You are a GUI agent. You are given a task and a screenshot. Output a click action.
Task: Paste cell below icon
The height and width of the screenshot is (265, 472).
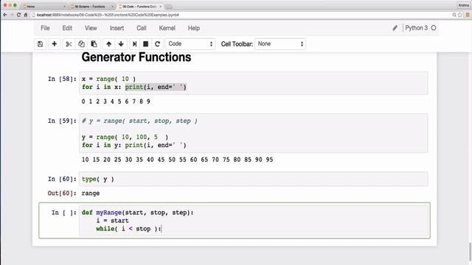(x=94, y=44)
